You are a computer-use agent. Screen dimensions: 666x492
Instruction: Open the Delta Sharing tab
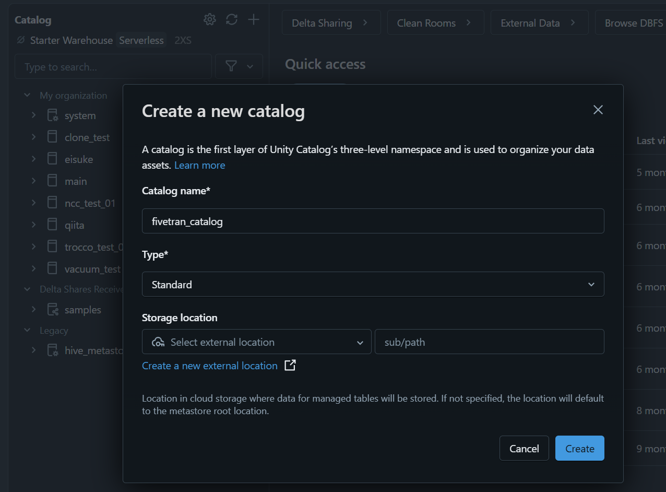[330, 23]
